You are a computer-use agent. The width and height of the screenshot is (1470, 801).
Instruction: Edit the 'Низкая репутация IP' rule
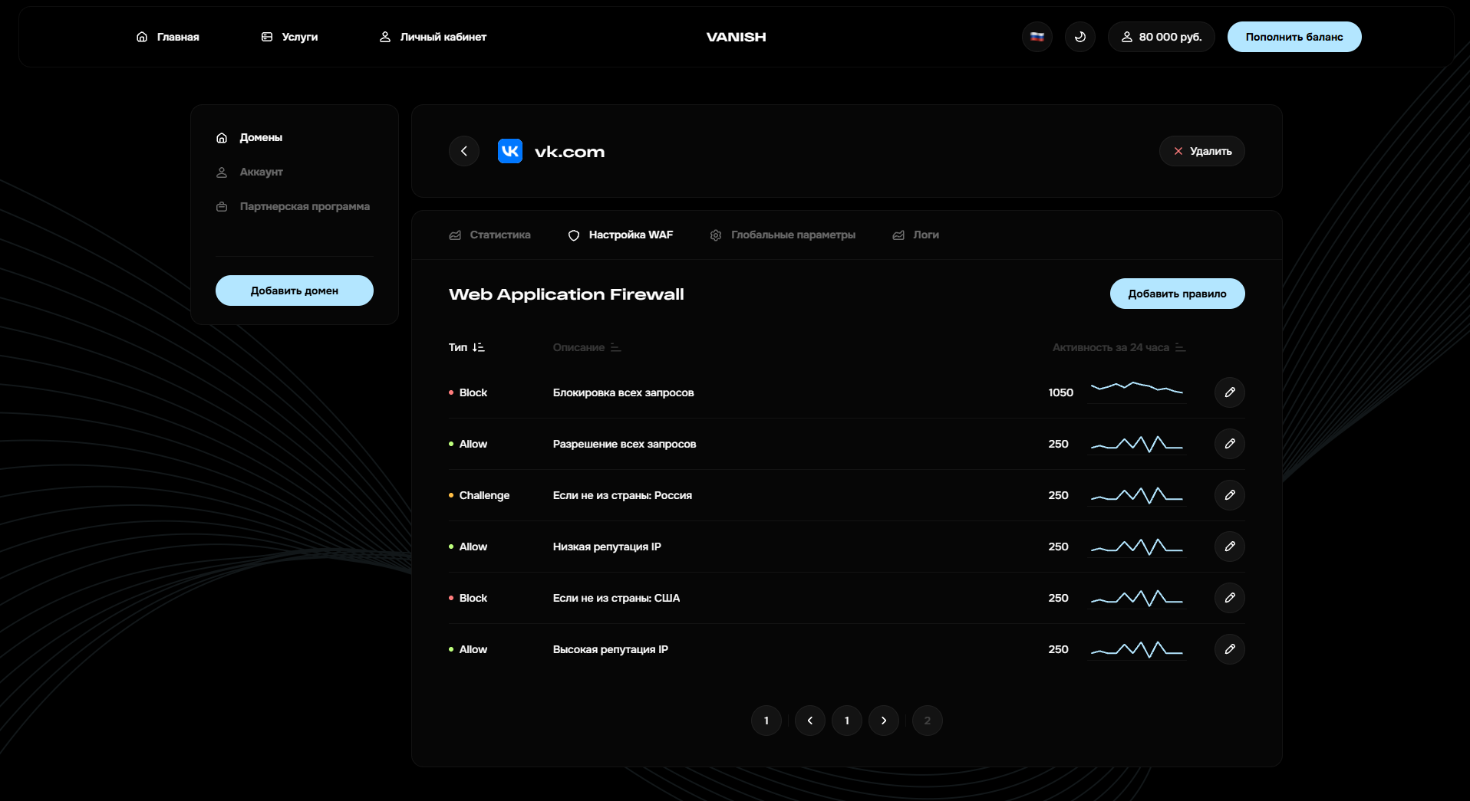(x=1230, y=547)
